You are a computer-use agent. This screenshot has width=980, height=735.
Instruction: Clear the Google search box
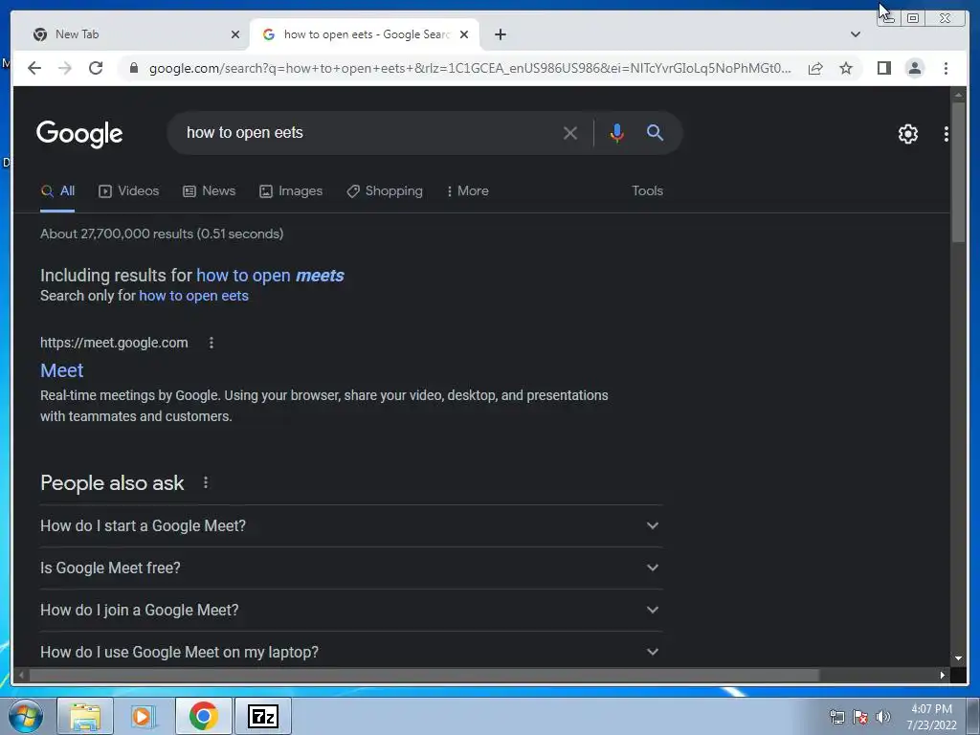point(570,133)
